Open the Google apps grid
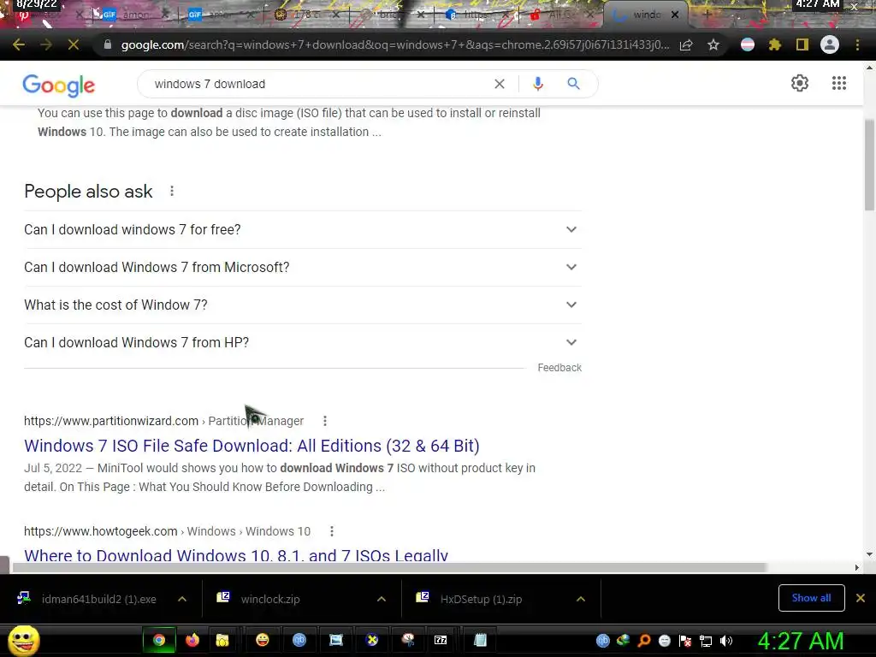Viewport: 876px width, 657px height. 839,83
